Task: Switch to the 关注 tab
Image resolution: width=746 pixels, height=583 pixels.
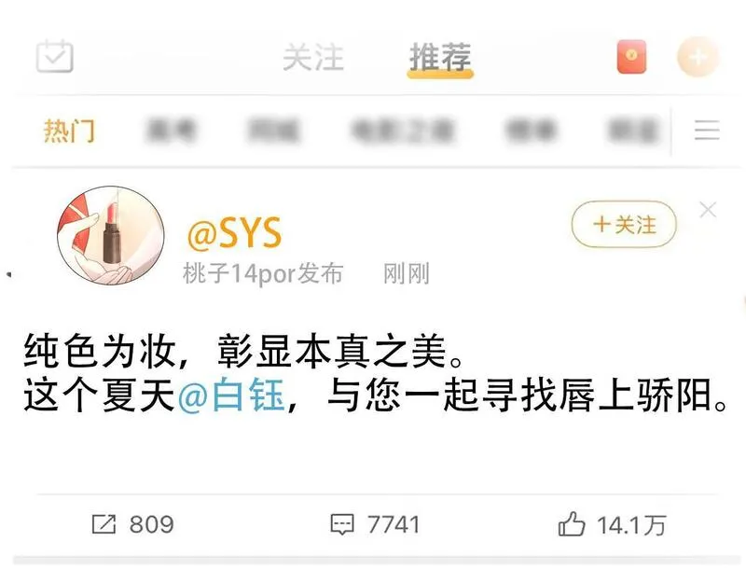Action: point(313,58)
